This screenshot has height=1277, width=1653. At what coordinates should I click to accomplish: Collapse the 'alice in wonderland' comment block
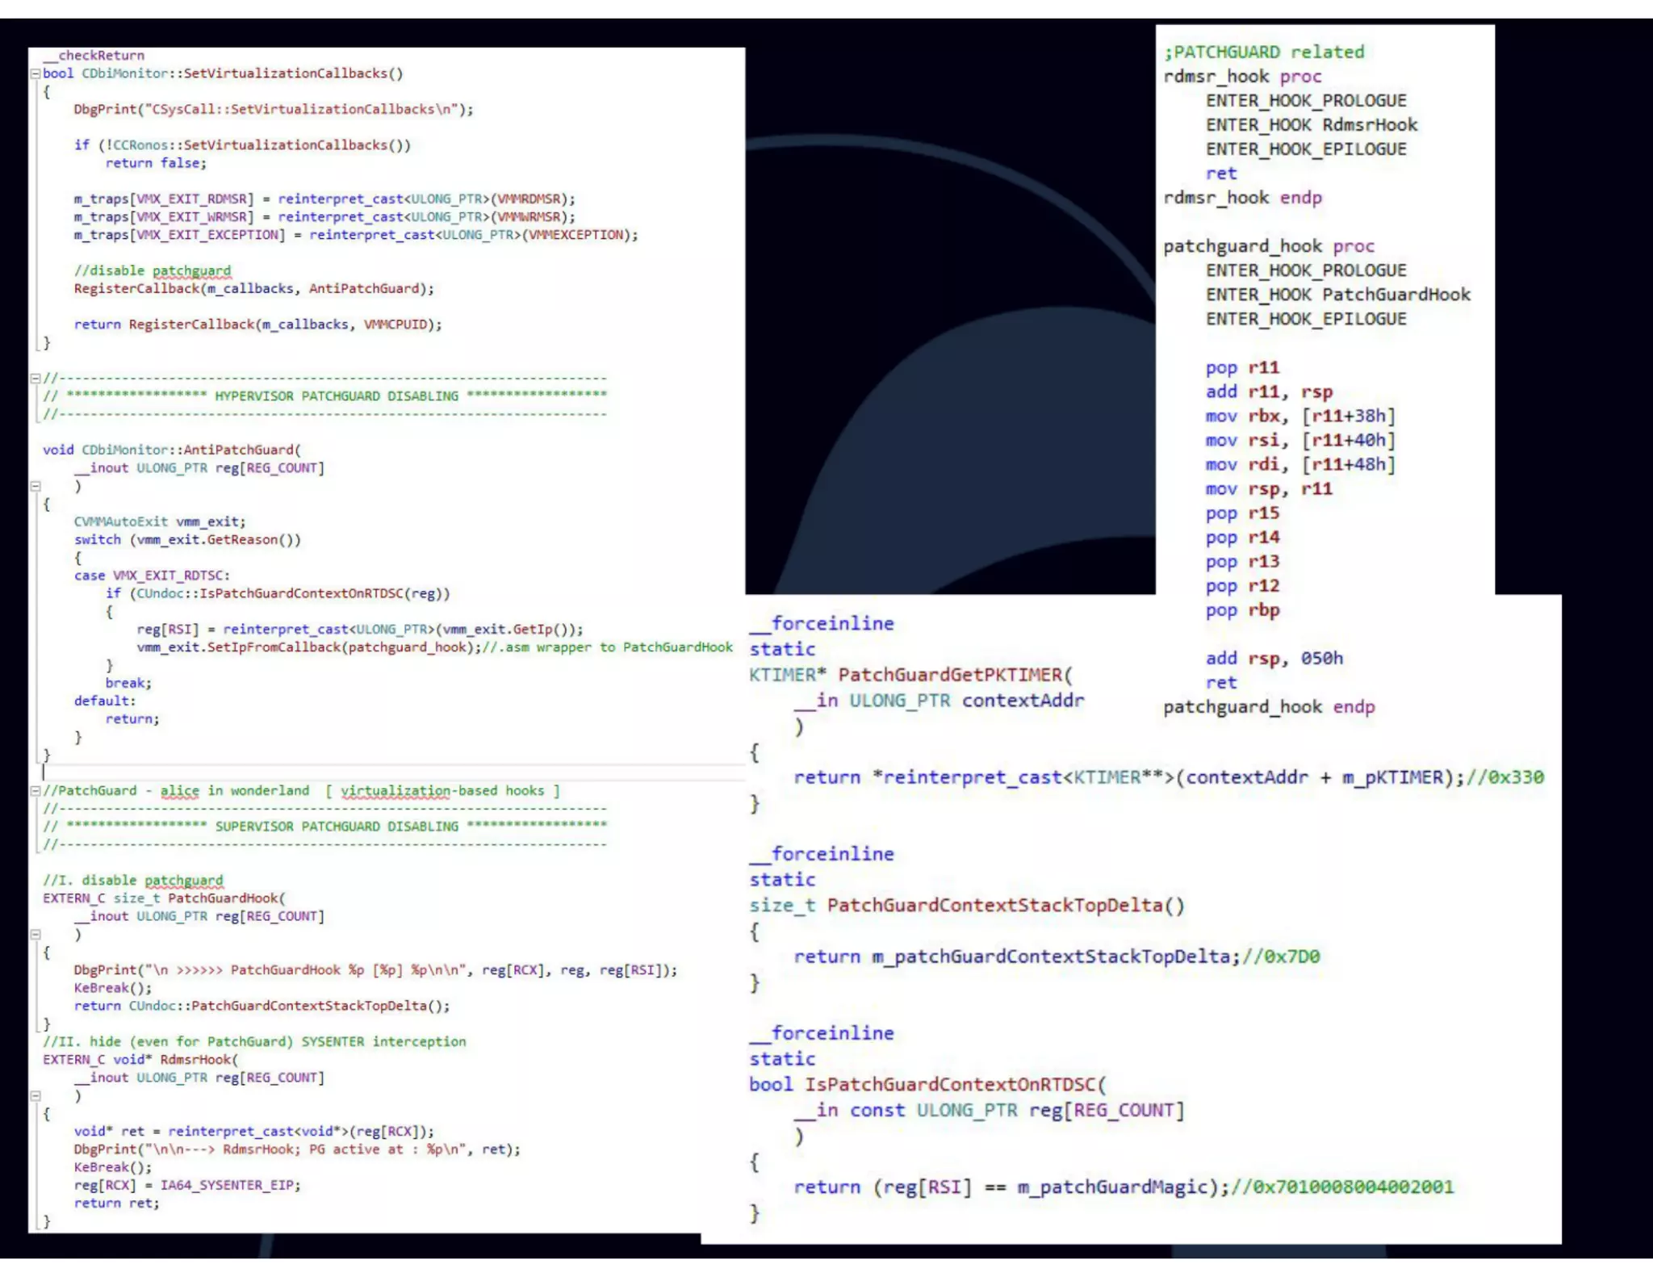(35, 791)
